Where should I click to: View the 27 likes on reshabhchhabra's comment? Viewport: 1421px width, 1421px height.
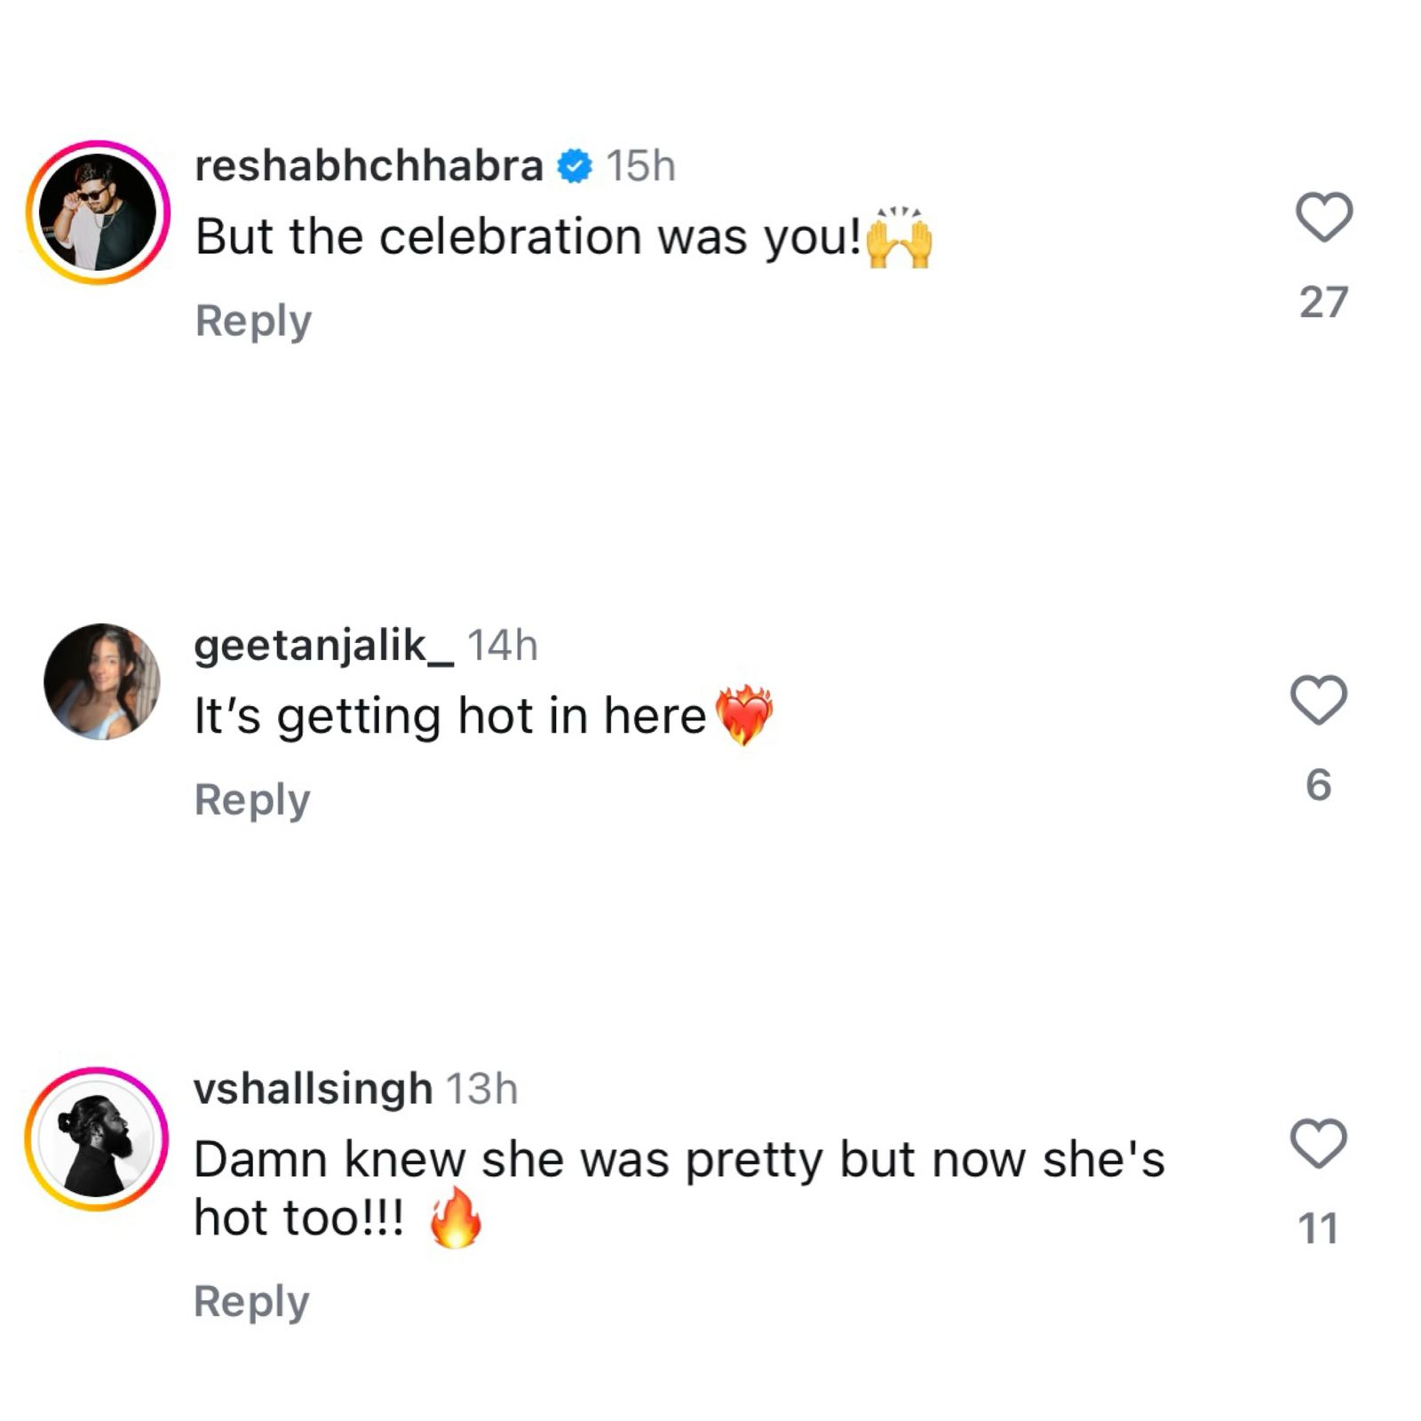tap(1323, 303)
